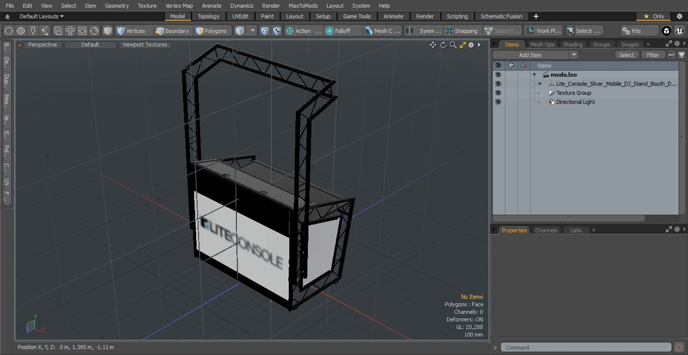
Task: Open the Add Item dropdown arrow
Action: tap(574, 55)
